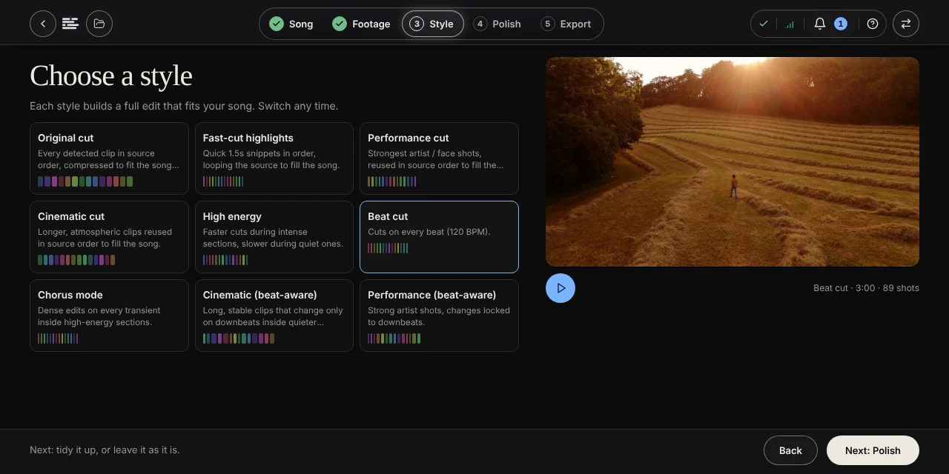Click 'Next: tidy it up' footer text
Screen dimensions: 949x474
[105, 450]
